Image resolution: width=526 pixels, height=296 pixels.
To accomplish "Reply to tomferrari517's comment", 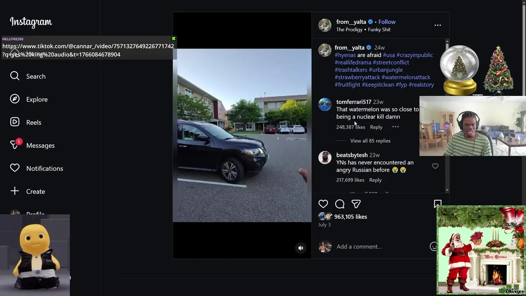I will click(376, 127).
